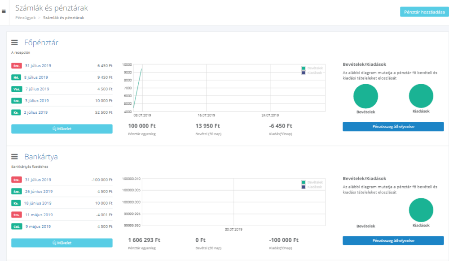
Task: Go to Pénzügyek breadcrumb
Action: (25, 18)
